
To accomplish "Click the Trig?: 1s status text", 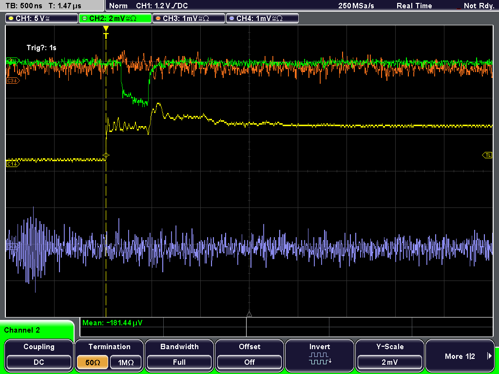I will pyautogui.click(x=41, y=48).
